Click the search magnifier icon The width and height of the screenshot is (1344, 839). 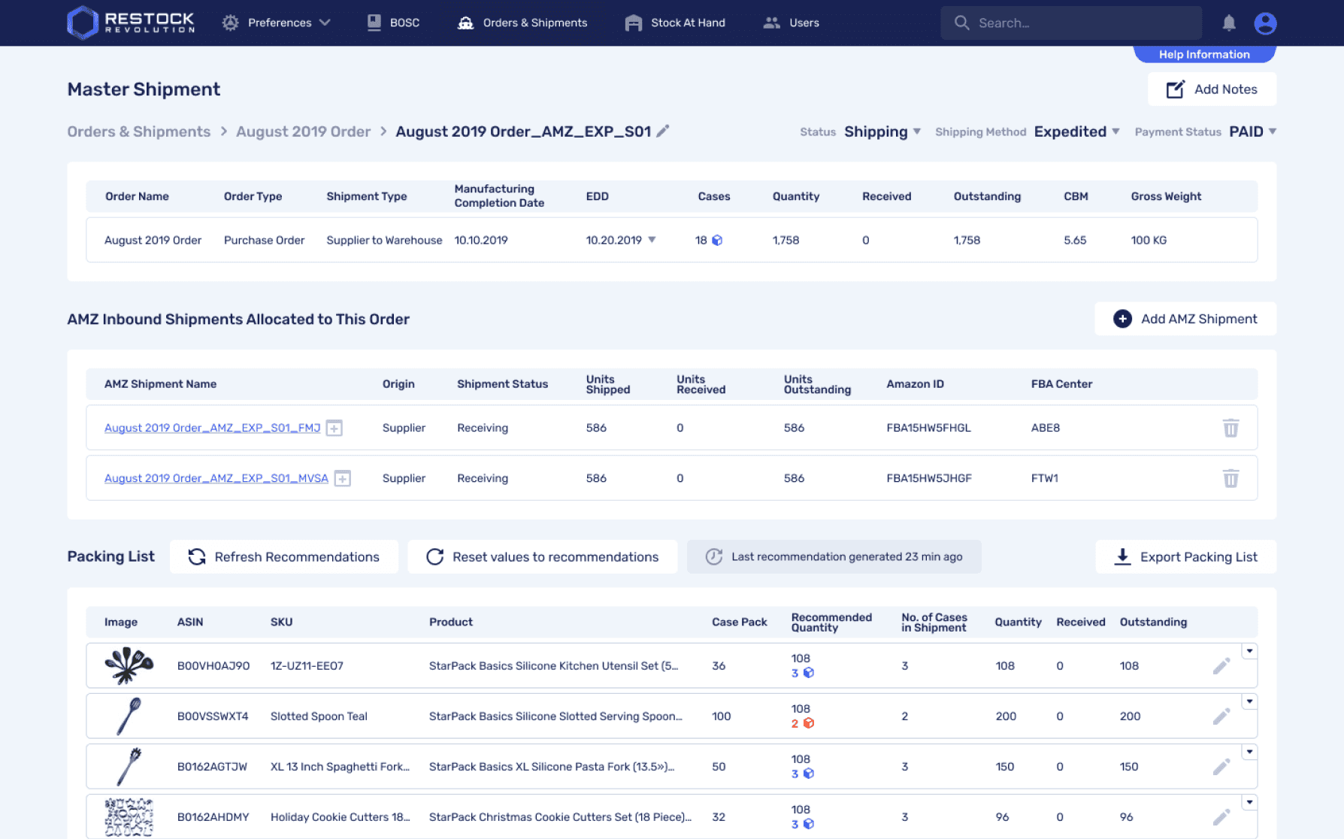tap(961, 23)
